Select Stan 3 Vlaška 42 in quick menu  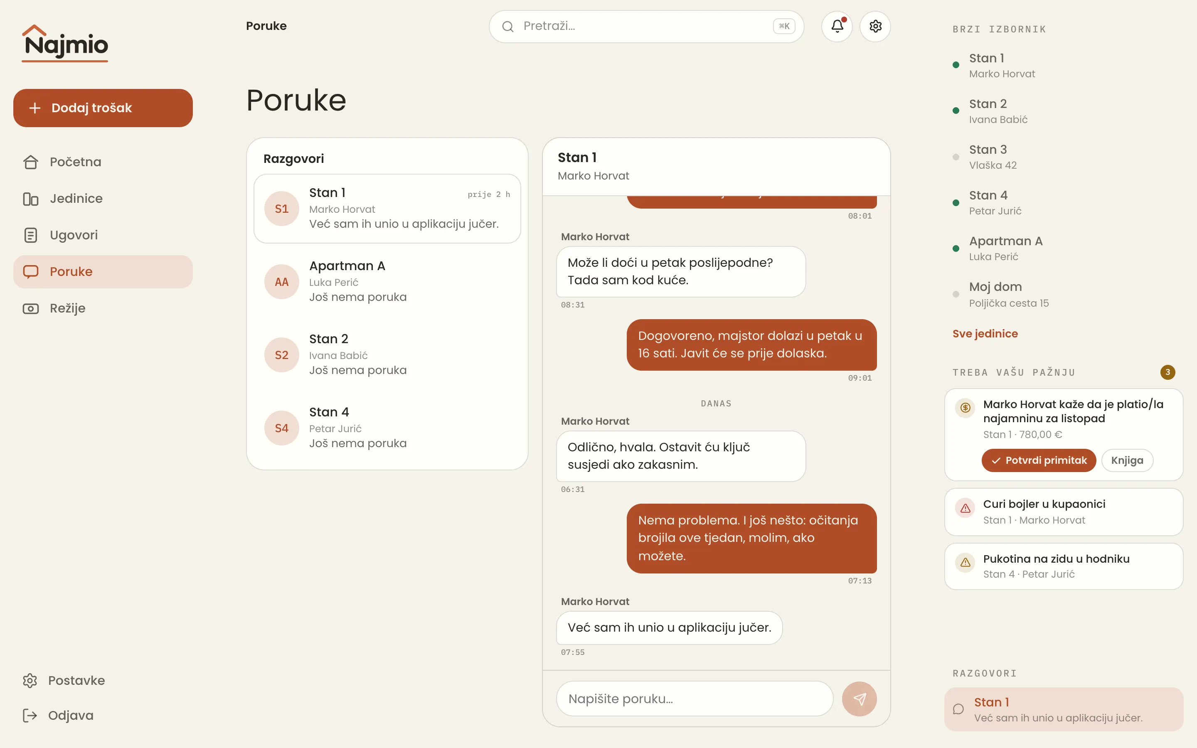(x=1064, y=157)
